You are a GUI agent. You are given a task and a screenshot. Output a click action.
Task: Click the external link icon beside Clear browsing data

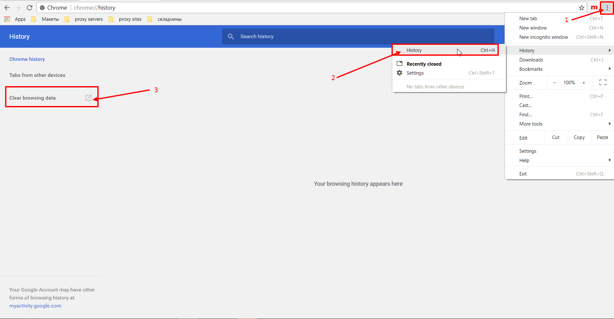[88, 98]
